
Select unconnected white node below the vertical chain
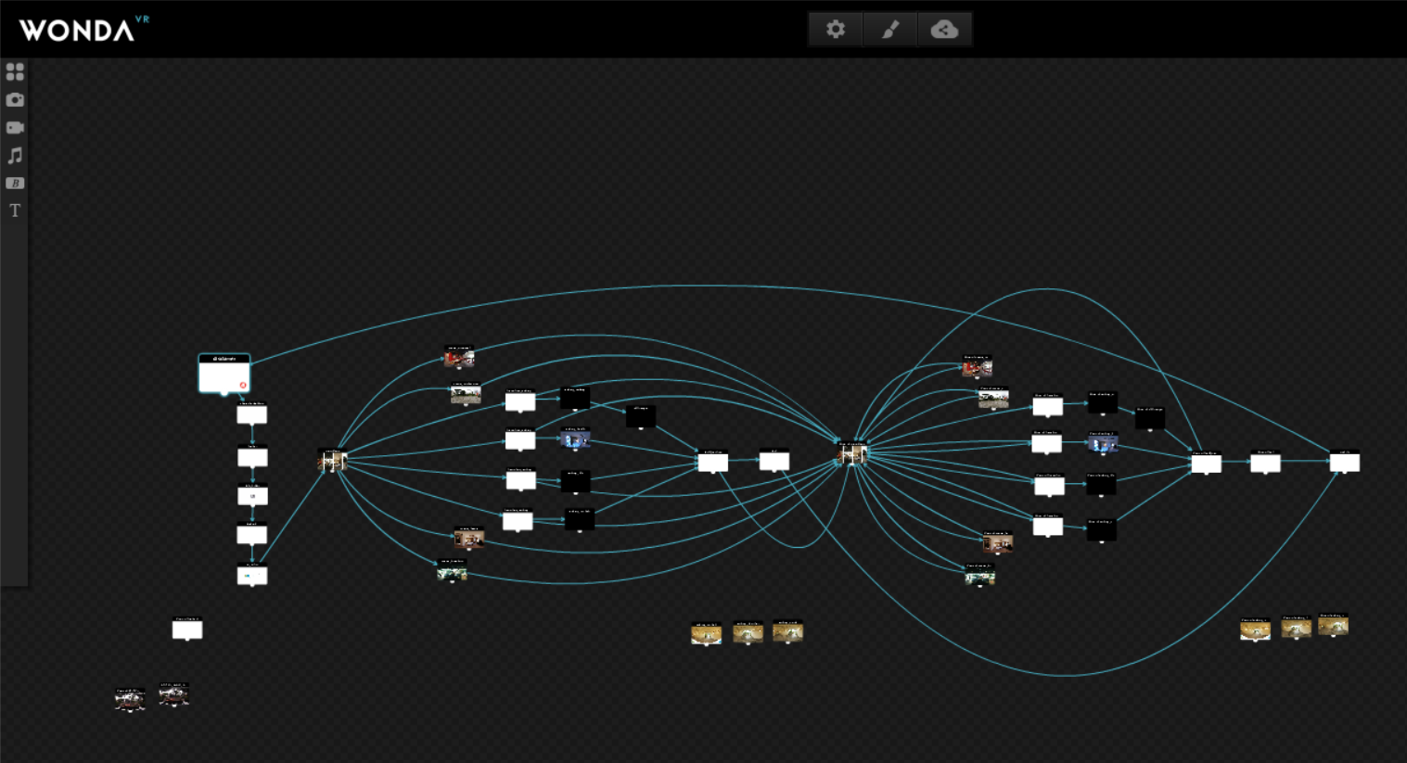(187, 629)
